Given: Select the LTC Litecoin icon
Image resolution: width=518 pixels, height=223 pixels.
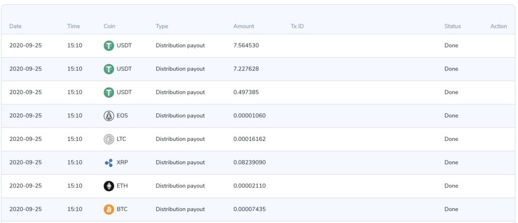Looking at the screenshot, I should 109,139.
